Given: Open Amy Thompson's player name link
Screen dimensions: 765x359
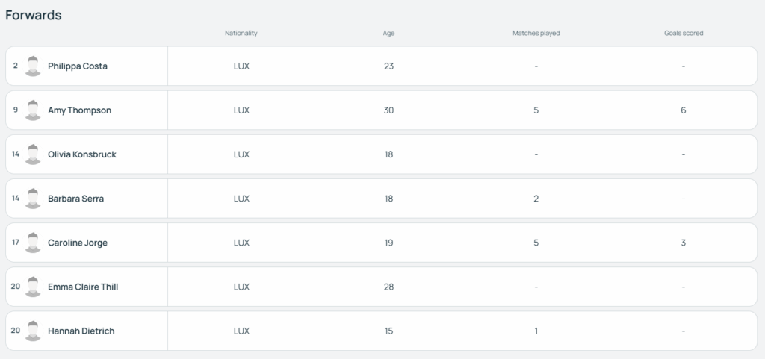Looking at the screenshot, I should coord(79,110).
